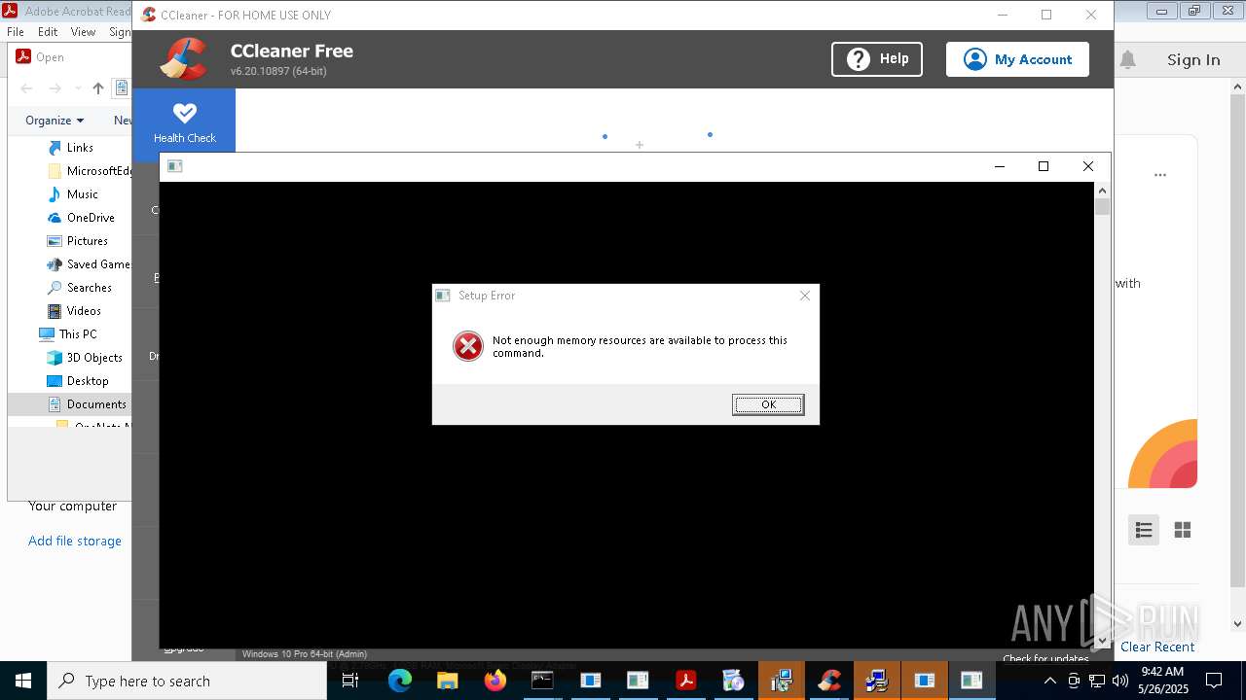This screenshot has width=1246, height=700.
Task: Click the taskbar search box
Action: pos(187,681)
